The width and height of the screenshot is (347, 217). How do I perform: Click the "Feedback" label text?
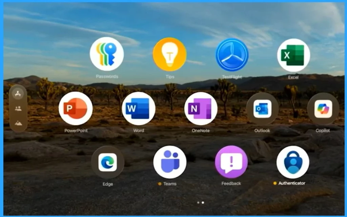(231, 183)
